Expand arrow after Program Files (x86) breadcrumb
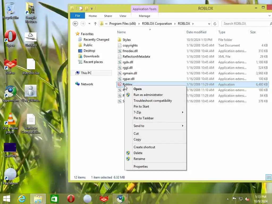Viewport: 272px width, 204px height. coord(139,24)
